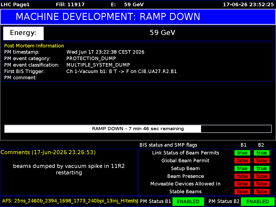Screen dimensions: 276x207
Task: Select the Beam Presence label
Action: click(x=185, y=176)
